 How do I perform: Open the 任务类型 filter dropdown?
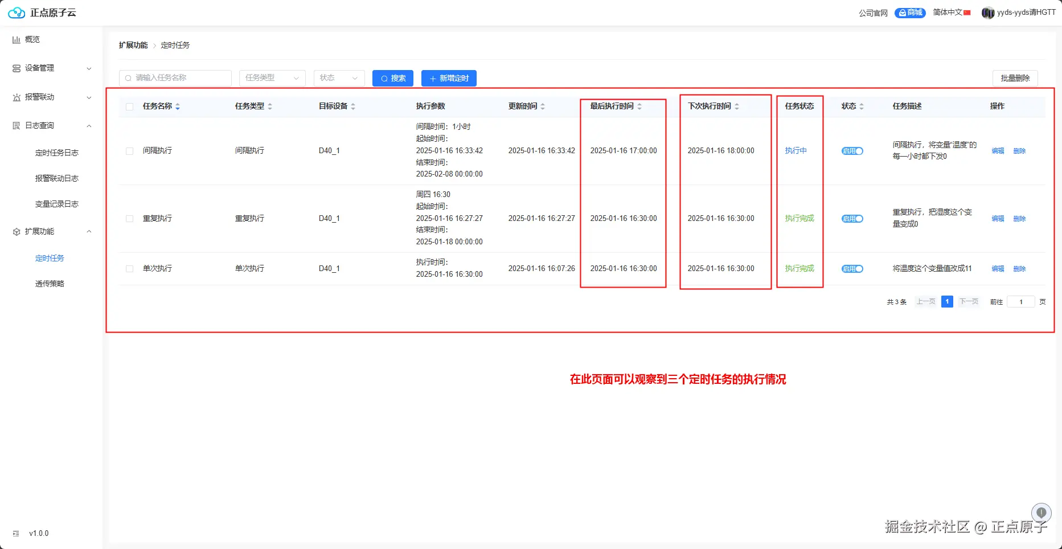pyautogui.click(x=272, y=78)
